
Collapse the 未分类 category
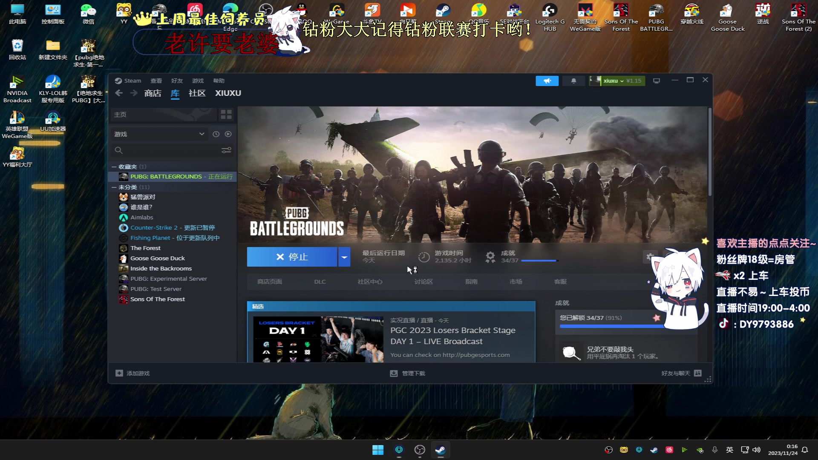(x=114, y=187)
